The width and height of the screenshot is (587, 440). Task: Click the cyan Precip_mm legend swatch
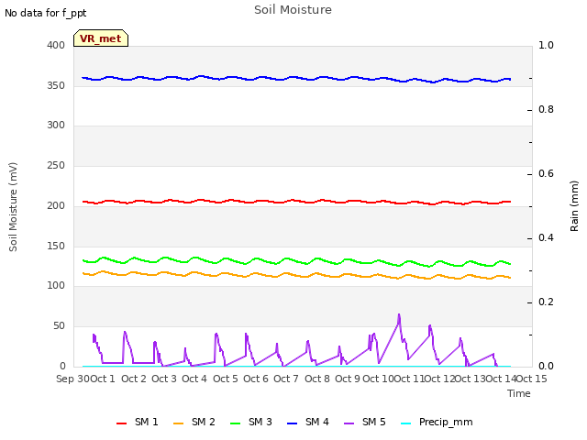click(406, 423)
